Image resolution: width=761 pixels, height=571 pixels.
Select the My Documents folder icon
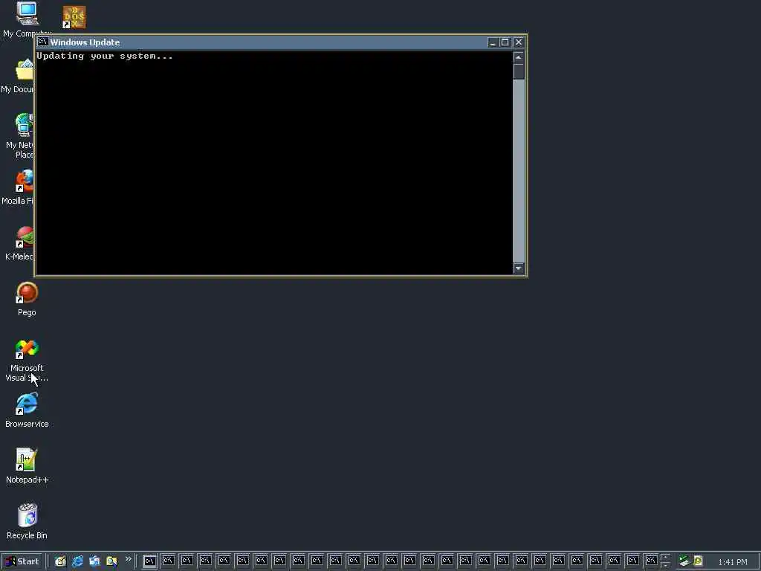(x=25, y=71)
